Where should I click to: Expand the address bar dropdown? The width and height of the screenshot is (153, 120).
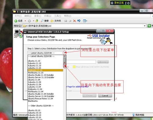coord(144,26)
